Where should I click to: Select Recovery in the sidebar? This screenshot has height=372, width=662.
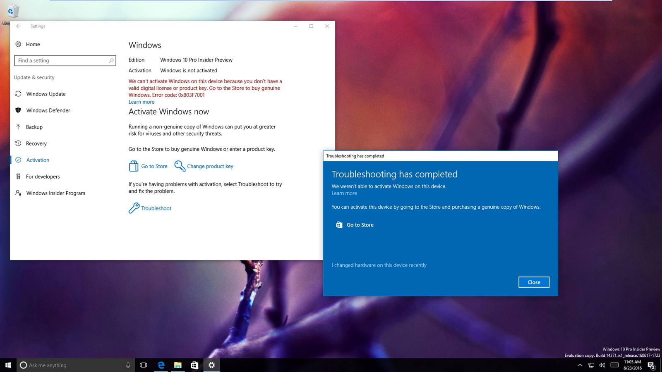[x=36, y=143]
